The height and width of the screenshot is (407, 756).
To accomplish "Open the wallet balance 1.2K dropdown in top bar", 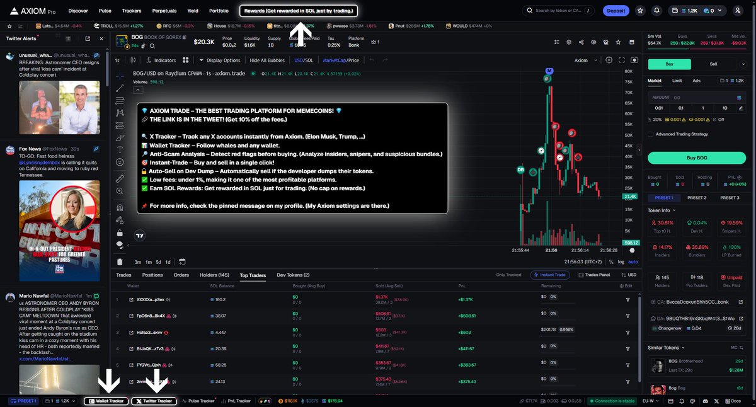I will 696,11.
